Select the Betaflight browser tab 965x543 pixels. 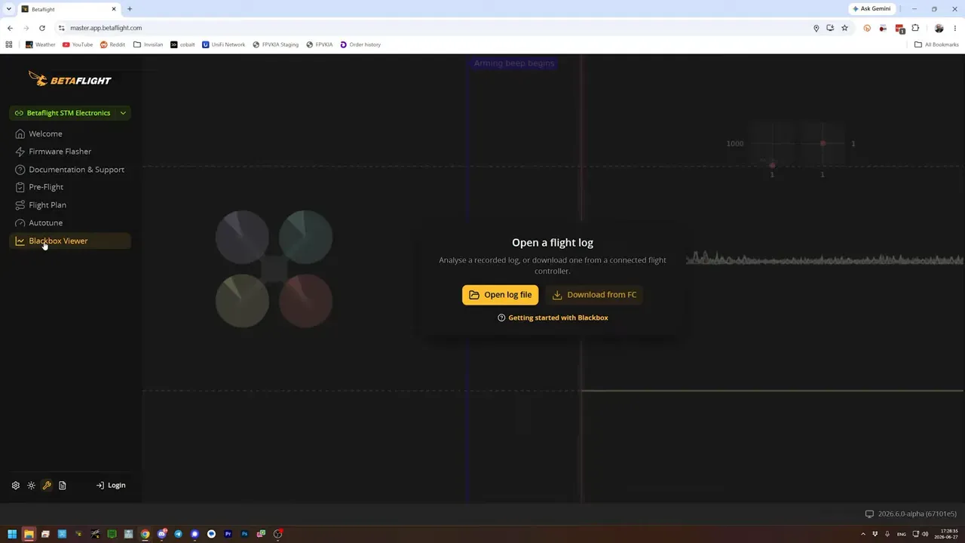pyautogui.click(x=69, y=9)
